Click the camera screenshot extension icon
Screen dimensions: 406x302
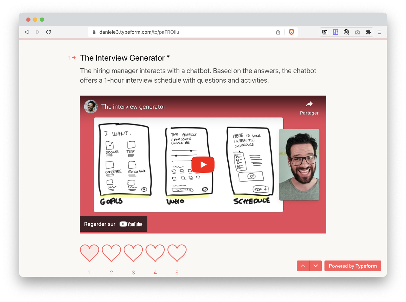(x=357, y=32)
